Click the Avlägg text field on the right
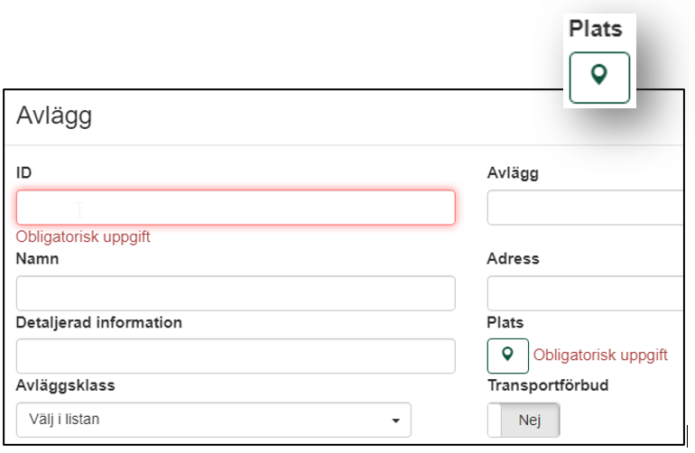Image resolution: width=695 pixels, height=453 pixels. tap(586, 208)
